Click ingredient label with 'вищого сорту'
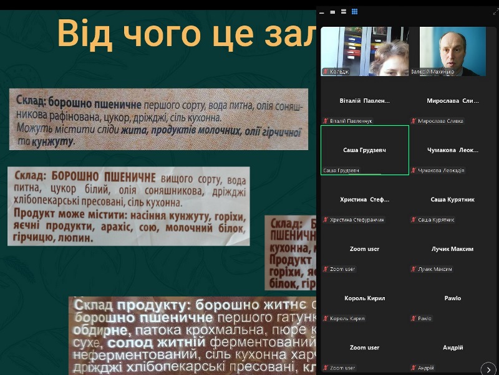Screen dimensions: 499x375 pyautogui.click(x=128, y=206)
